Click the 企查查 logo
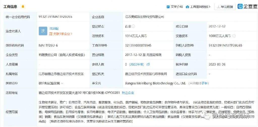Screen dimensions: 258x127 tap(248, 6)
